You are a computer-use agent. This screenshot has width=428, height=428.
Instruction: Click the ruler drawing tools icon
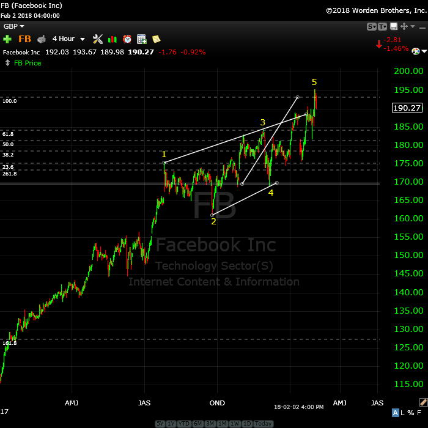(x=423, y=402)
